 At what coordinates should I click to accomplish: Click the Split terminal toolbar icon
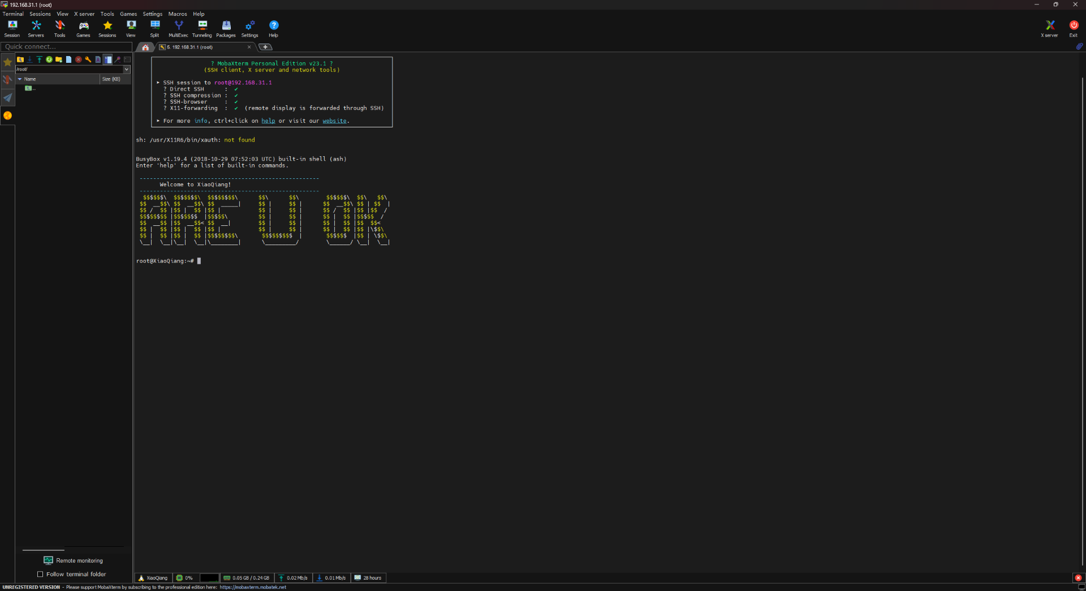click(x=155, y=29)
